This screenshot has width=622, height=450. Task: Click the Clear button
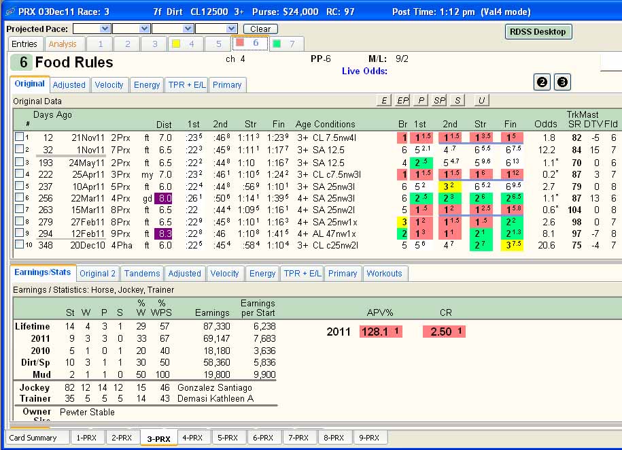260,29
